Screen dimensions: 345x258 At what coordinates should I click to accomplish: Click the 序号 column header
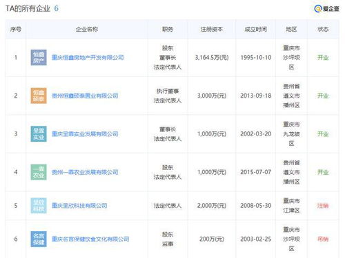click(x=16, y=29)
